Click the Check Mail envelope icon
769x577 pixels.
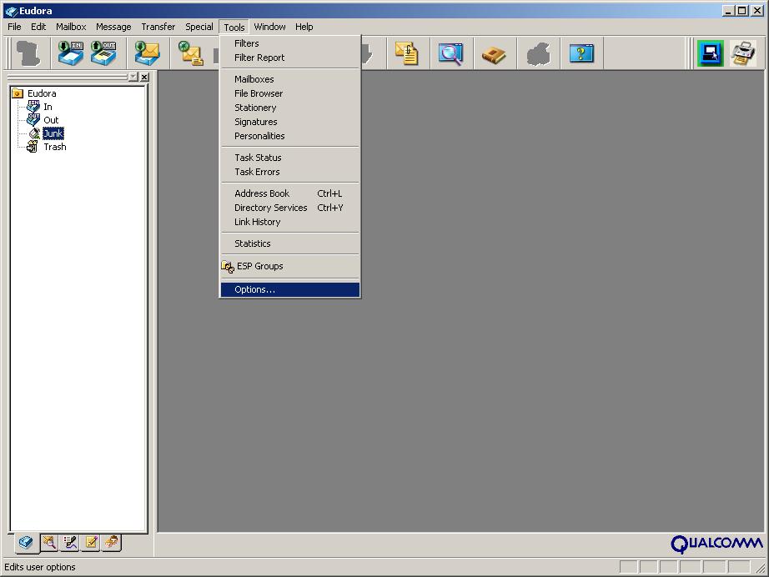[x=148, y=53]
